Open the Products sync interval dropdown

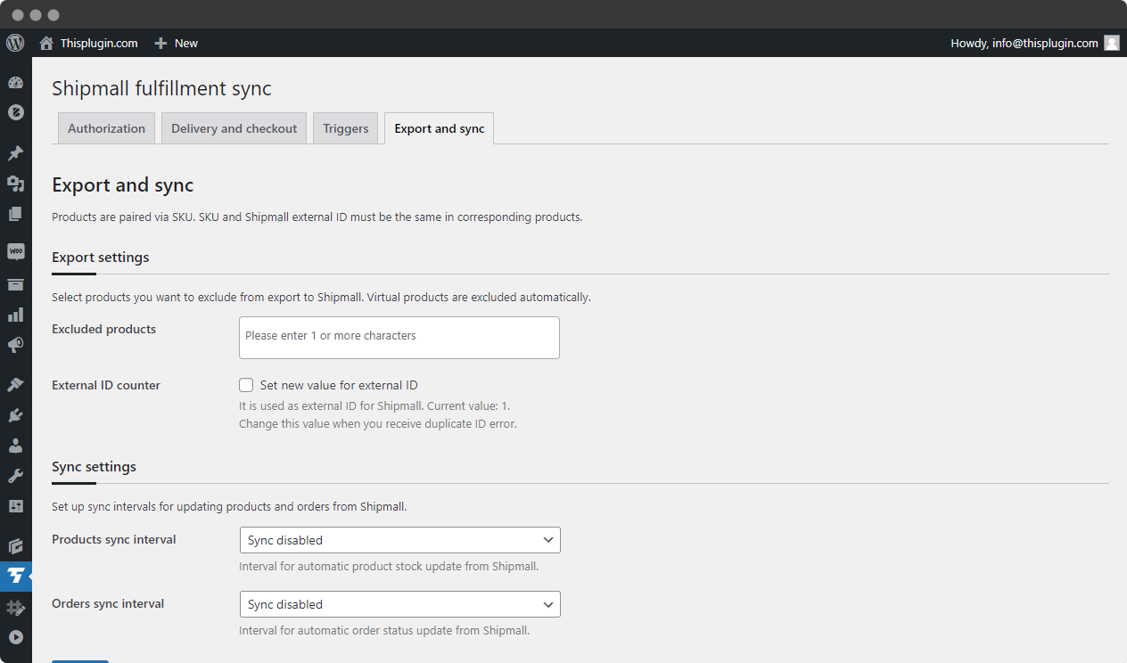(399, 540)
